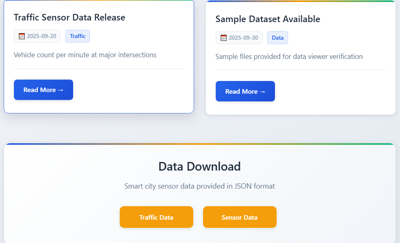This screenshot has width=400, height=243.
Task: Click the sample files provided description
Action: [289, 56]
